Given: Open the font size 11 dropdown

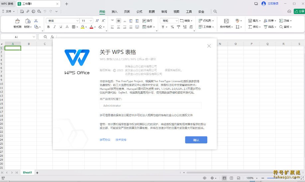Looking at the screenshot, I should [91, 21].
